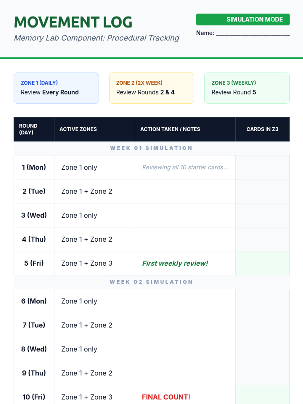Select the Zone 3 (Weekly) card
Image resolution: width=303 pixels, height=404 pixels.
click(247, 88)
